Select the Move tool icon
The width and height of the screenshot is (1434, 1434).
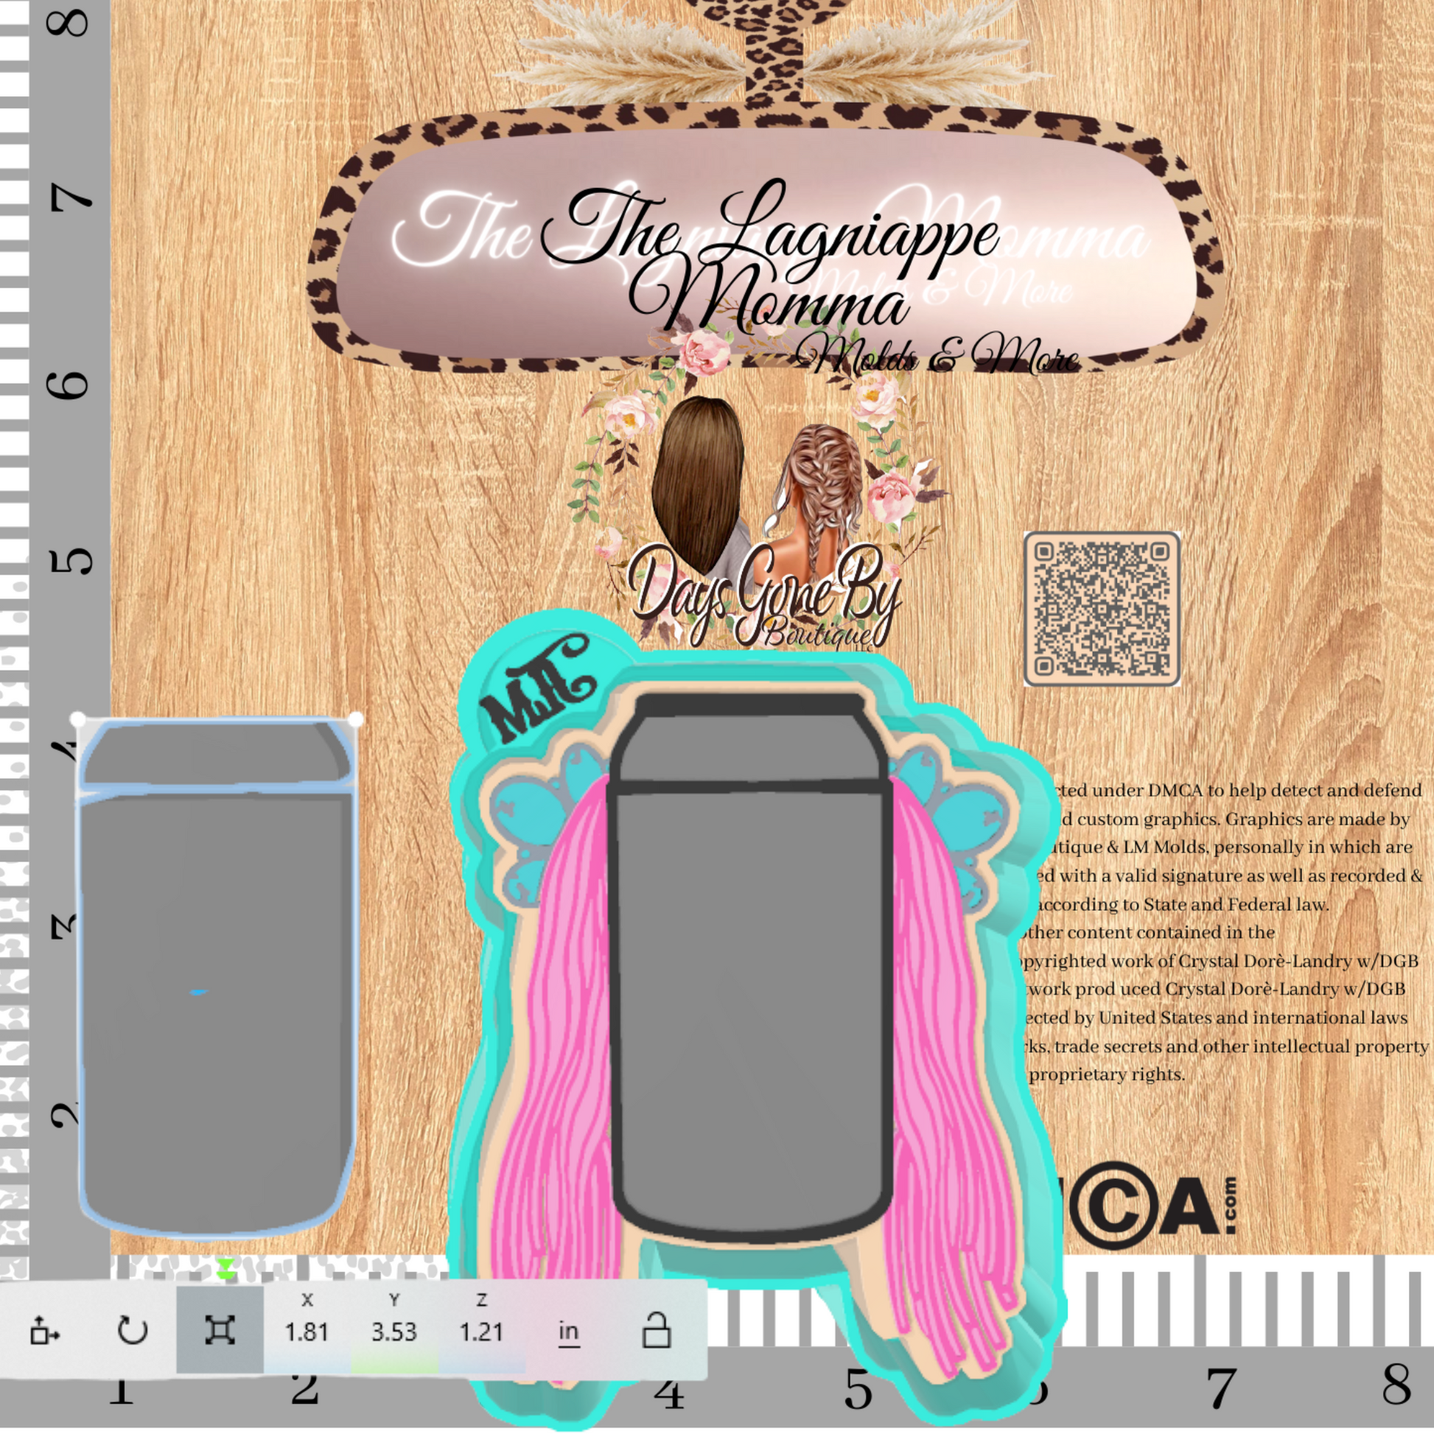[44, 1330]
